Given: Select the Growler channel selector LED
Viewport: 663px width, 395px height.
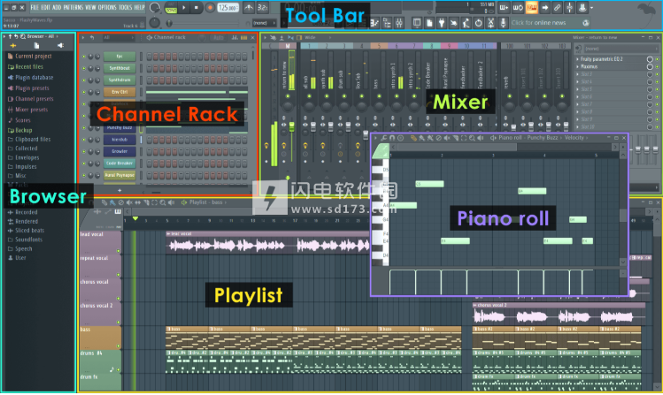Looking at the screenshot, I should coord(142,151).
